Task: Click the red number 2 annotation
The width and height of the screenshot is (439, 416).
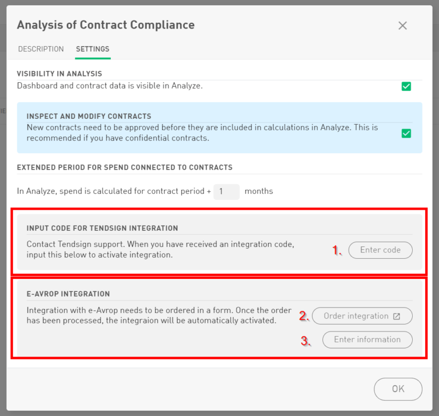Action: pyautogui.click(x=304, y=316)
